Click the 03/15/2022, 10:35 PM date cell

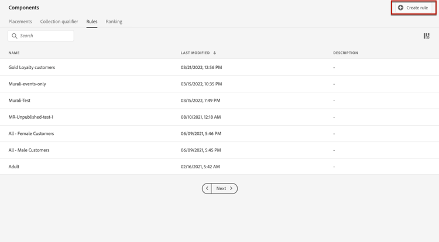(x=201, y=84)
